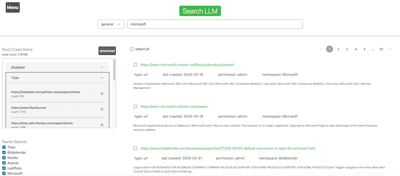Uncheck the Microsoft namespace checkbox
The height and width of the screenshot is (176, 400).
coord(4,173)
